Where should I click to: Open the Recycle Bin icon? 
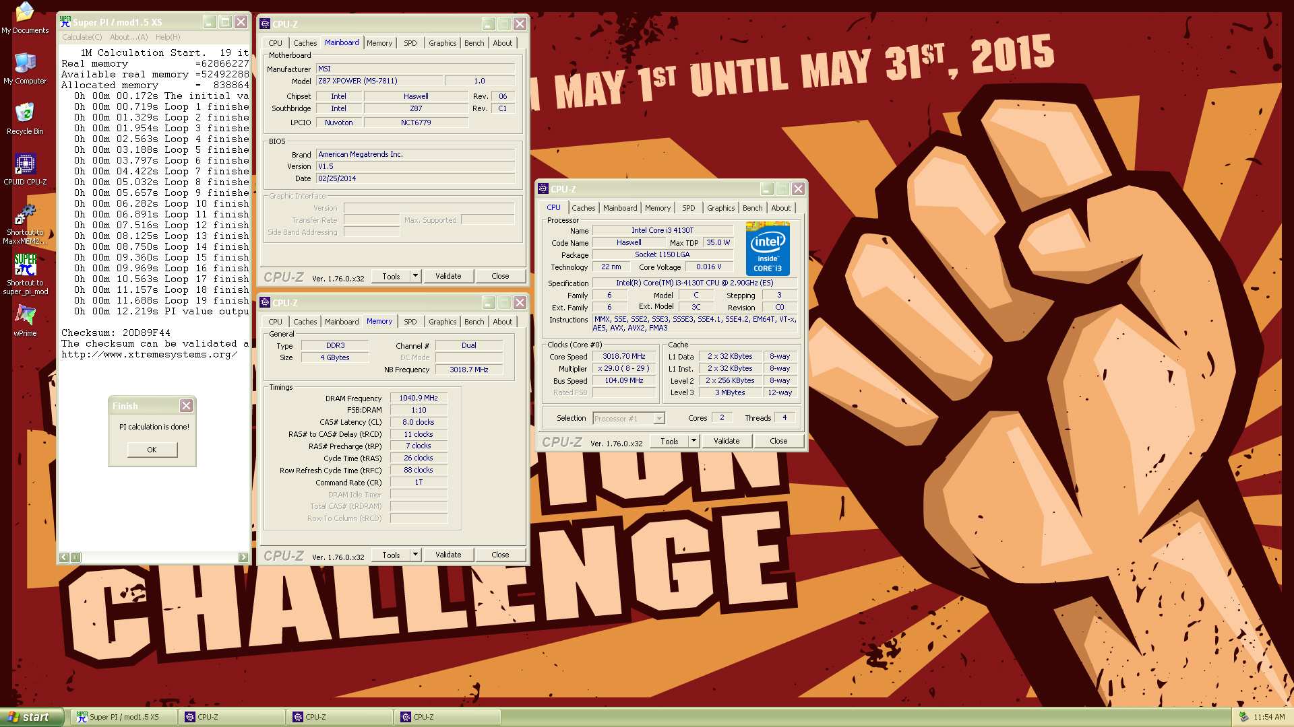pos(25,119)
